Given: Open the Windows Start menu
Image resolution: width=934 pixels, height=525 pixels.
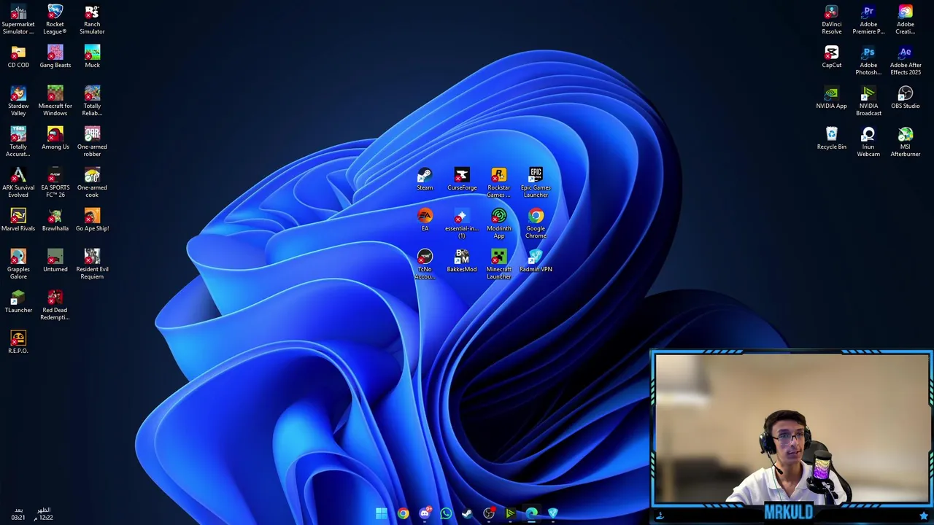Looking at the screenshot, I should pos(382,513).
